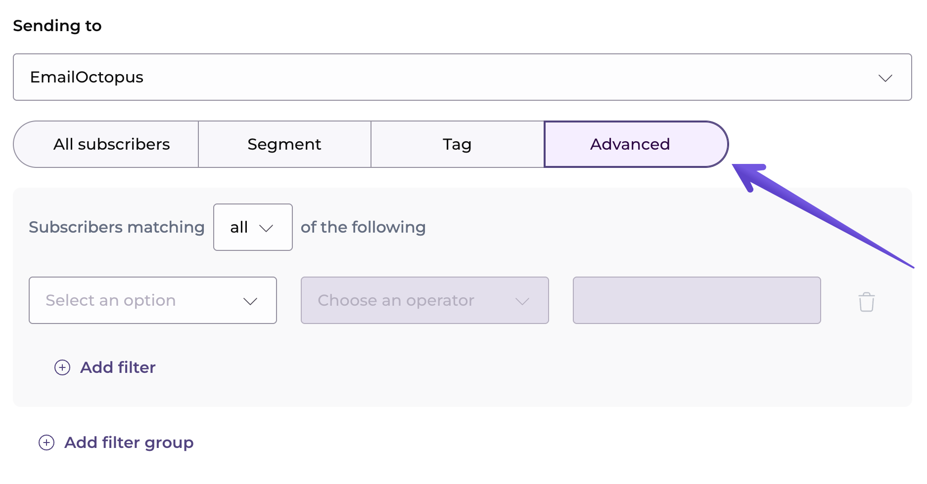Screen dimensions: 927x484
Task: Switch to the Segment tab
Action: coord(284,144)
